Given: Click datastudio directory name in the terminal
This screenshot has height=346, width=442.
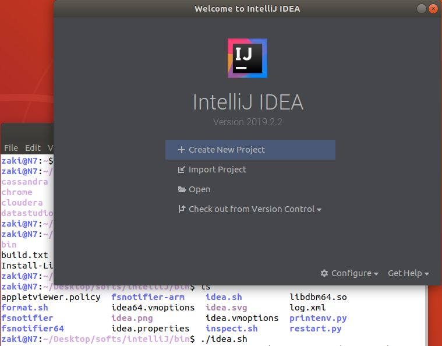Looking at the screenshot, I should [x=27, y=213].
